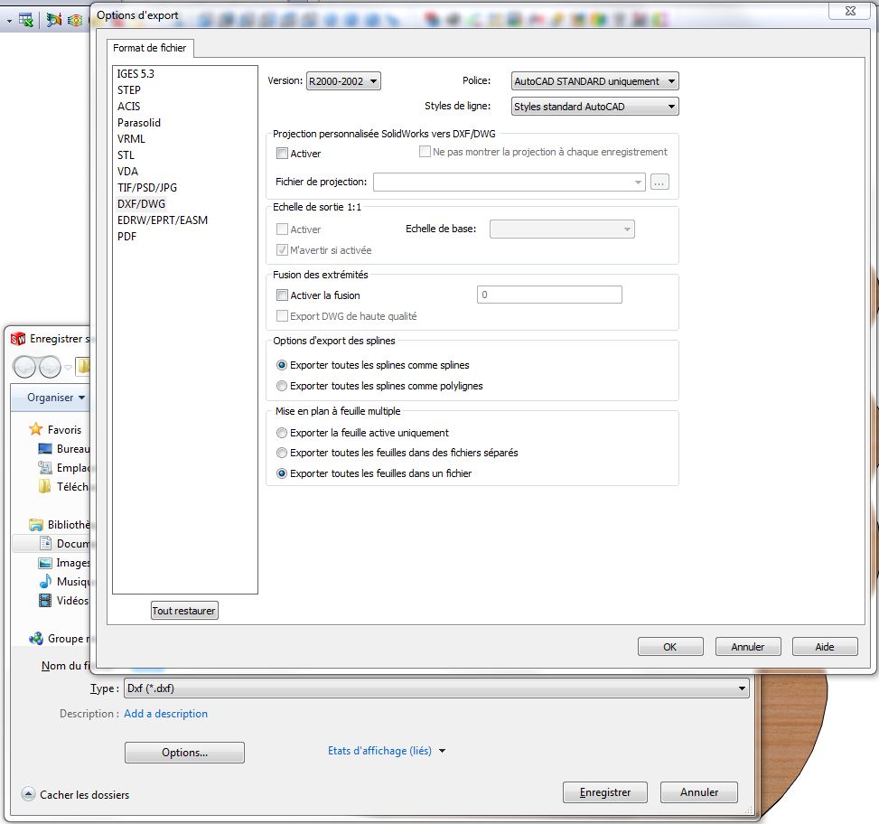Check Activer under Echelle de sortie 1:1
This screenshot has width=879, height=824.
pos(282,229)
